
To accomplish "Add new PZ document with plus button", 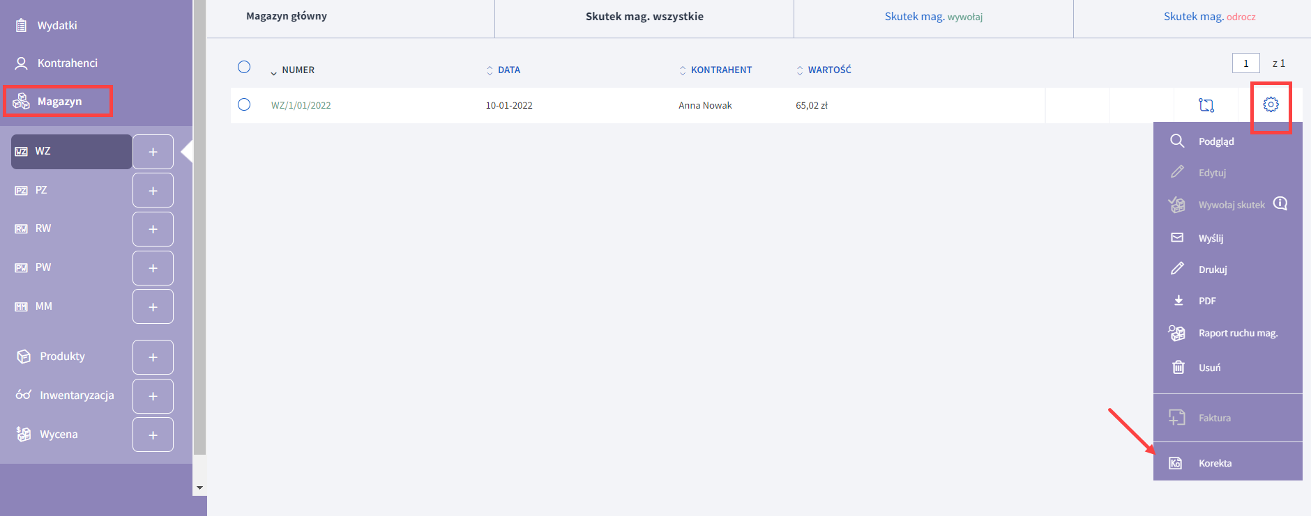I will pyautogui.click(x=153, y=191).
